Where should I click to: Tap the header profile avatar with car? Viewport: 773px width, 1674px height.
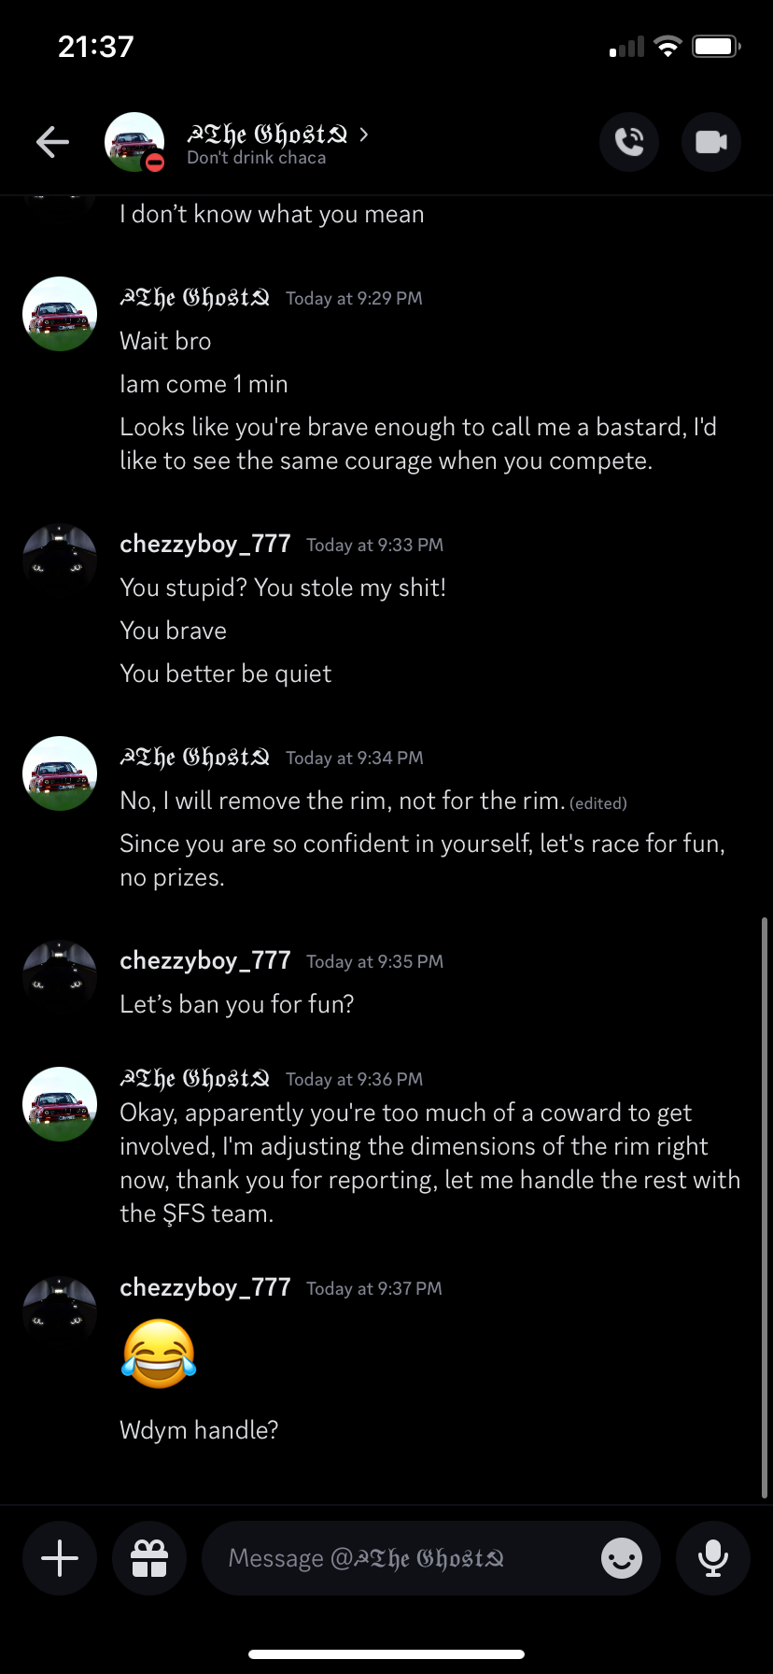click(x=134, y=142)
